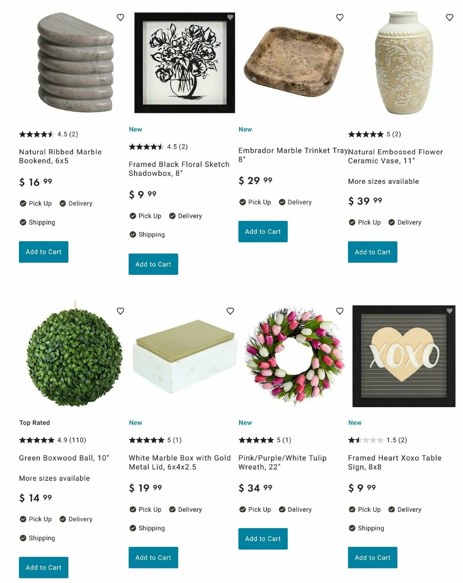Image resolution: width=463 pixels, height=583 pixels.
Task: Open the White Marble Box product title link
Action: pos(179,462)
